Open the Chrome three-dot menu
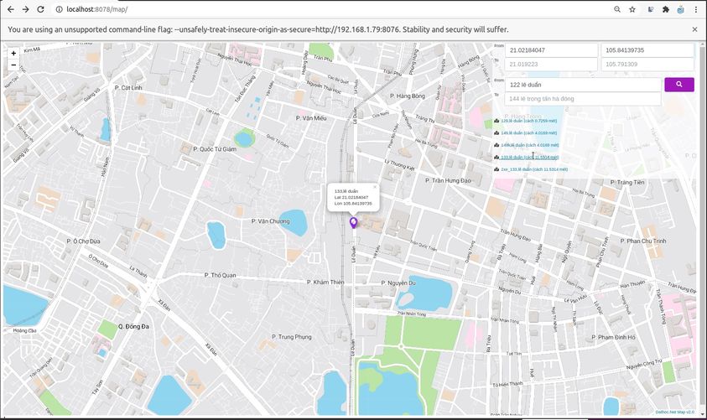The image size is (707, 420). click(696, 9)
